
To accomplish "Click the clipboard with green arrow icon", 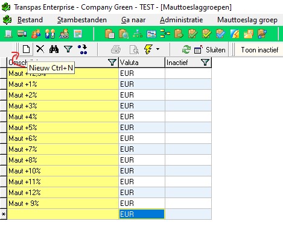I will [179, 34].
